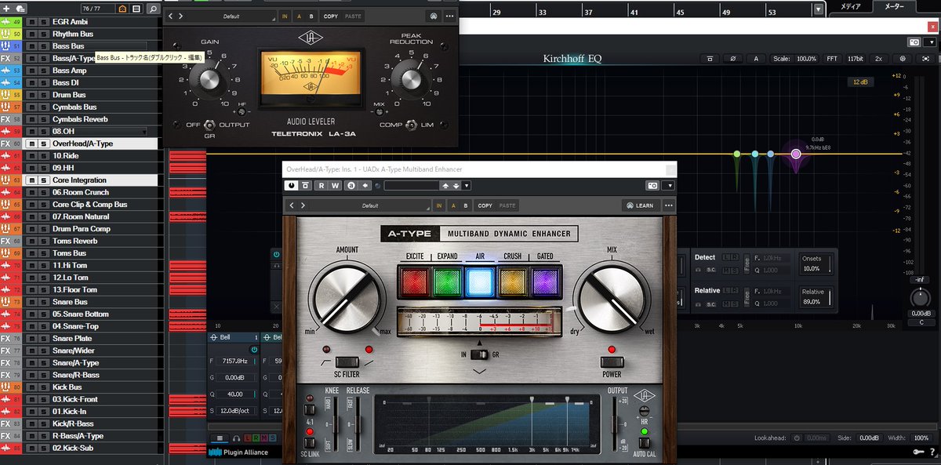Screen dimensions: 941x465
Task: Select A state in A-Type plugin
Action: pos(452,205)
